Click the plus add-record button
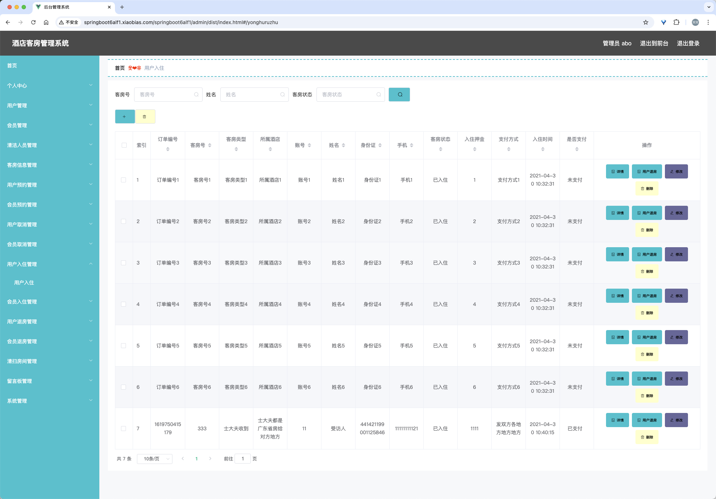Screen dimensions: 716x499 click(125, 117)
